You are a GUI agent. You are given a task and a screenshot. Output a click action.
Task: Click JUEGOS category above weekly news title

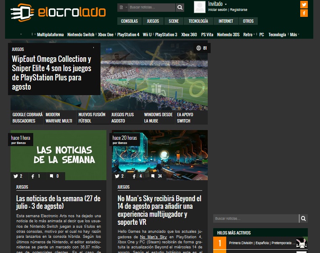click(x=22, y=187)
